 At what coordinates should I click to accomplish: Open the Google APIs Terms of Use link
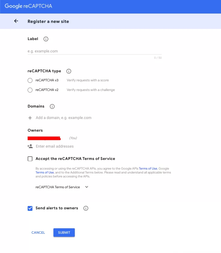point(148,168)
